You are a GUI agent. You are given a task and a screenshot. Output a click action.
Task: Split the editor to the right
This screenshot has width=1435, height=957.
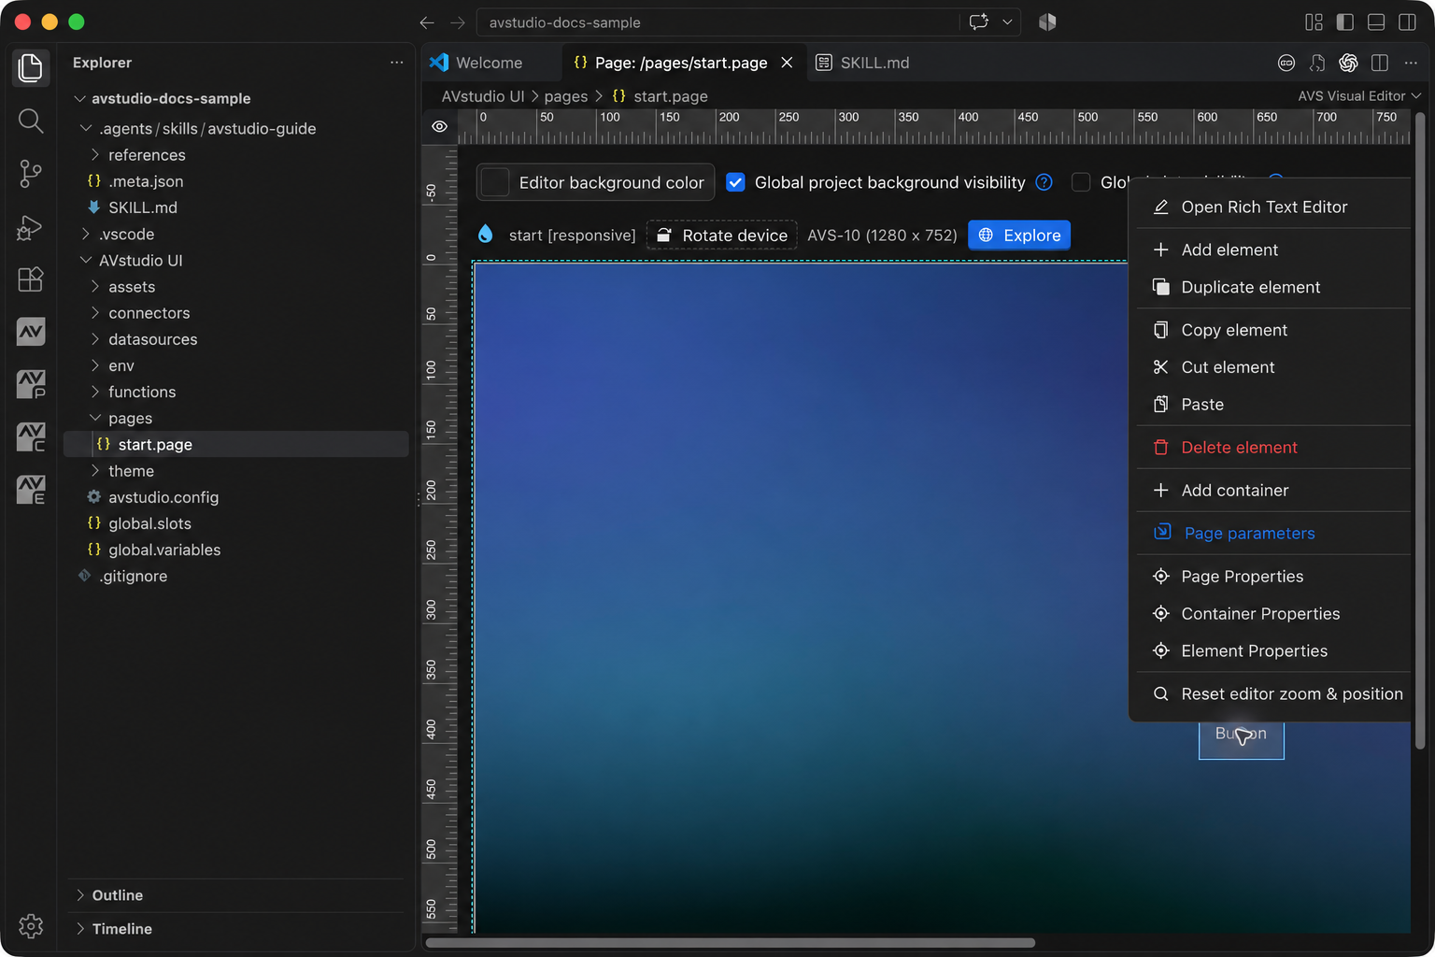coord(1379,63)
